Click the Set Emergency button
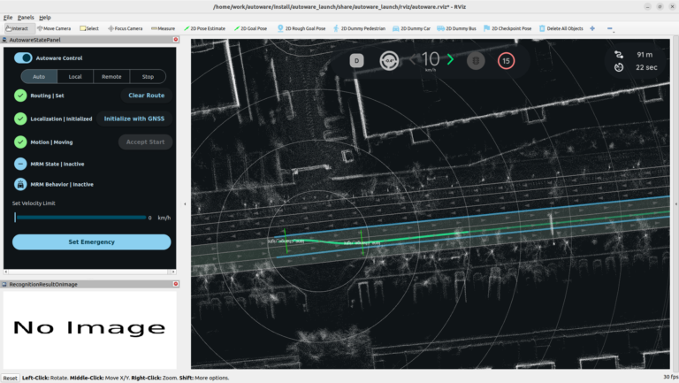Image resolution: width=679 pixels, height=383 pixels. [x=91, y=241]
